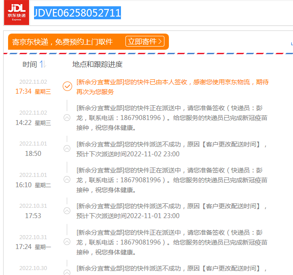Click the timestamp 18:50 under 2022.11.01
The width and height of the screenshot is (293, 275).
[33, 154]
